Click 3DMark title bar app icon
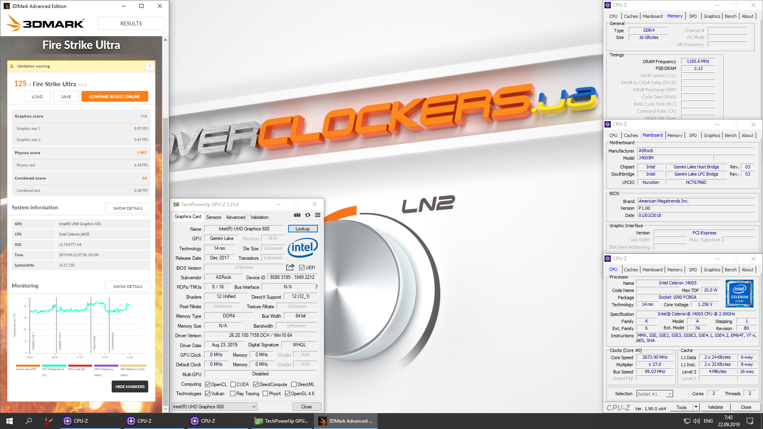Screen dimensions: 763x429 point(6,6)
